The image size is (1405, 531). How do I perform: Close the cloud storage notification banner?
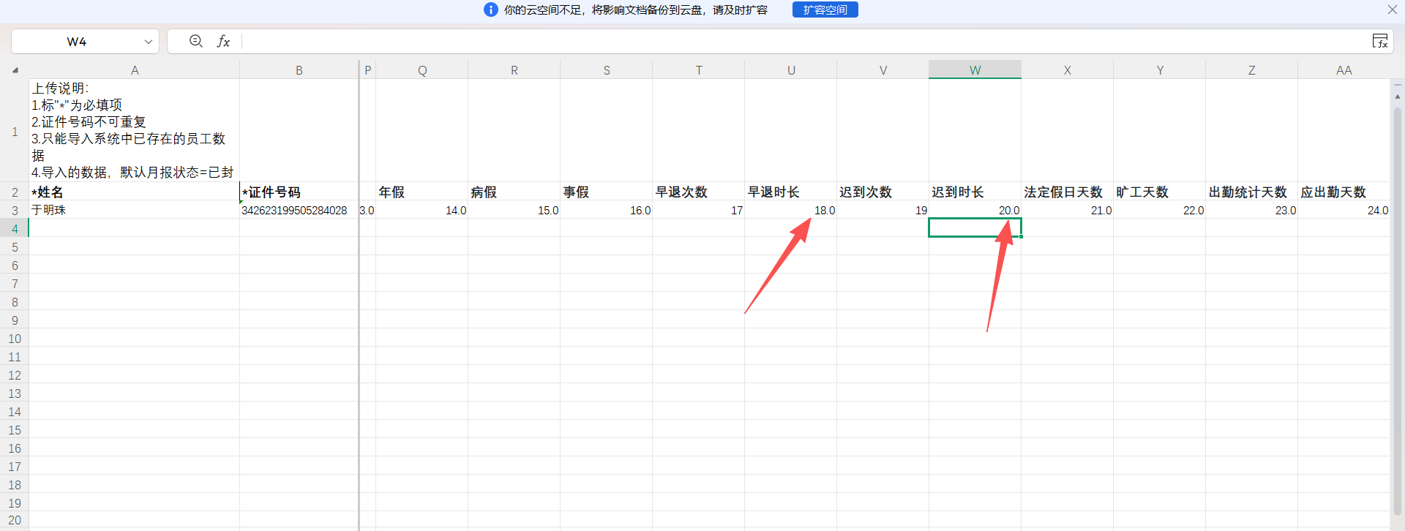click(x=1392, y=10)
